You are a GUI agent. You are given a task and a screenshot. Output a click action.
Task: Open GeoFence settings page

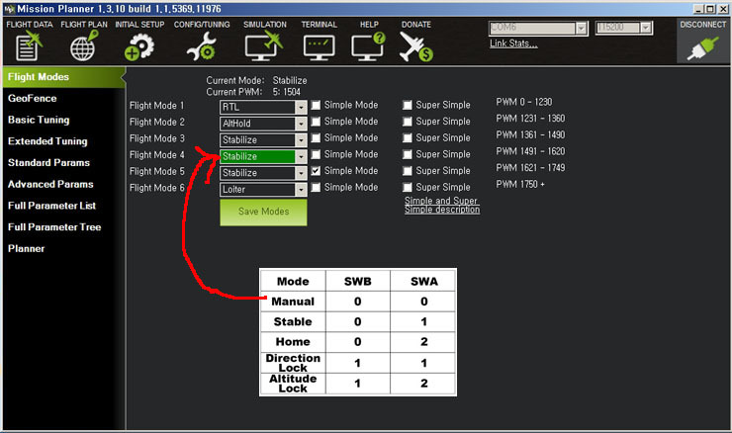pos(33,99)
